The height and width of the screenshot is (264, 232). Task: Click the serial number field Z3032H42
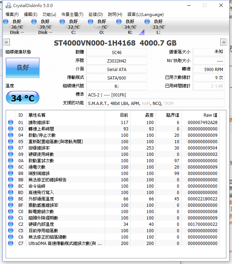click(117, 61)
